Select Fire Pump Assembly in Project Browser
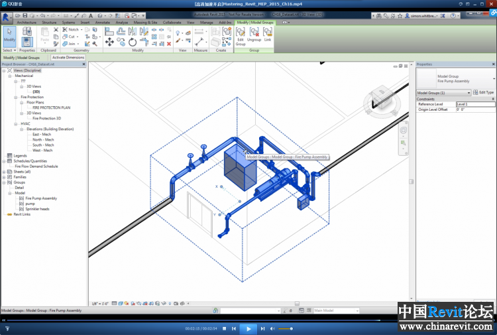This screenshot has height=335, width=497. point(41,198)
